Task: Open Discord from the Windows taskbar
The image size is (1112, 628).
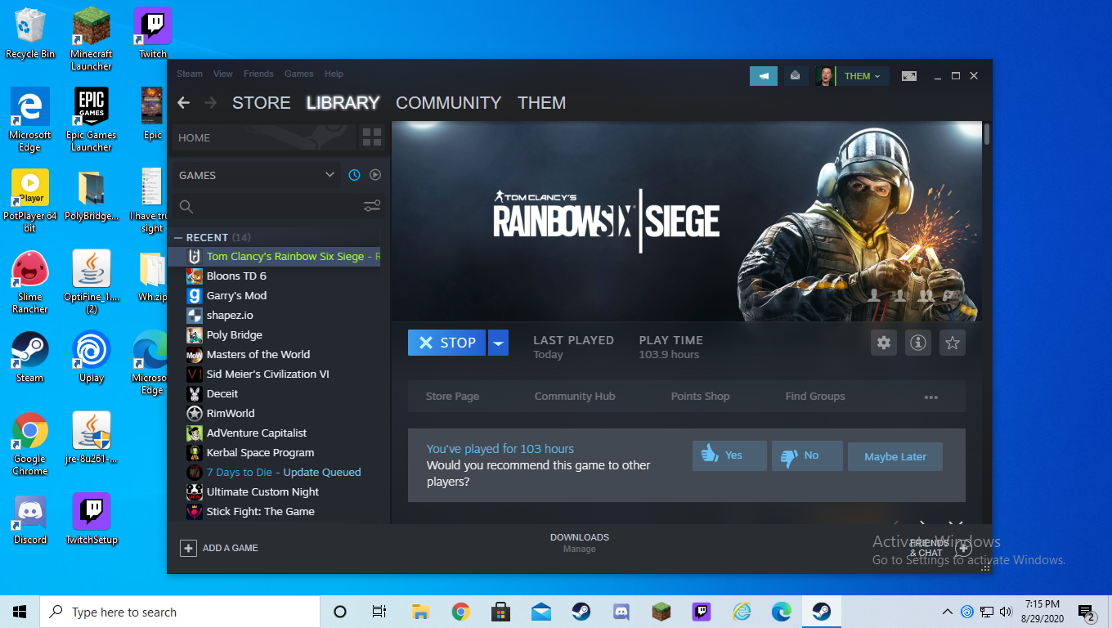Action: pos(621,612)
